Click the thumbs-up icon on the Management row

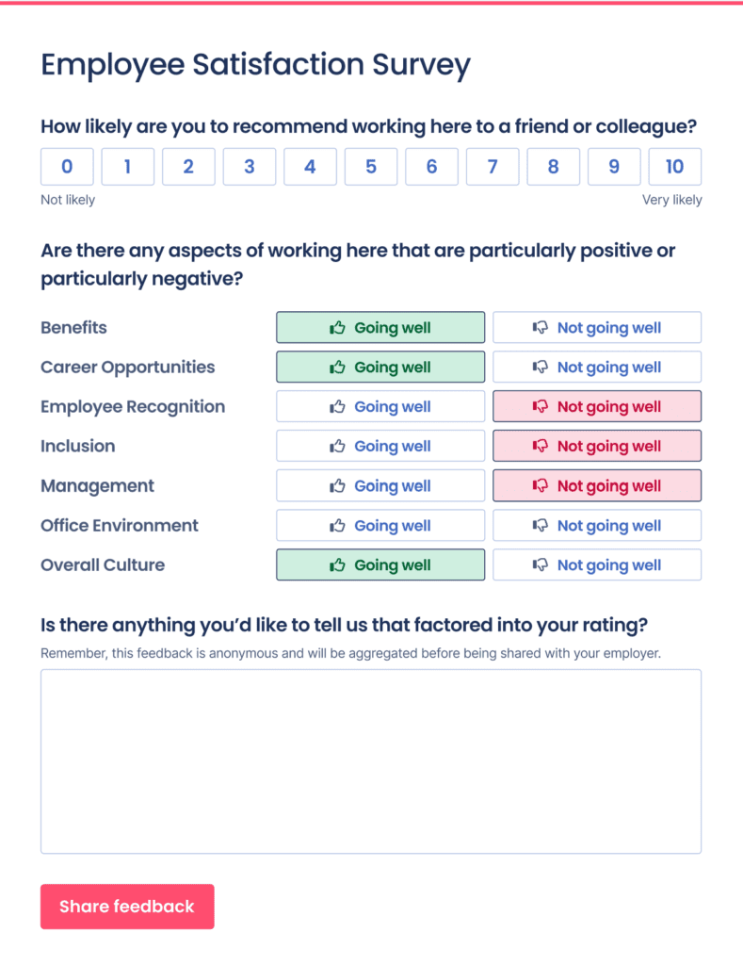337,485
